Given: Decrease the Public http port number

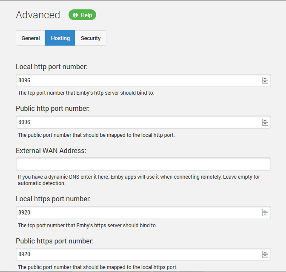Looking at the screenshot, I should tap(265, 124).
